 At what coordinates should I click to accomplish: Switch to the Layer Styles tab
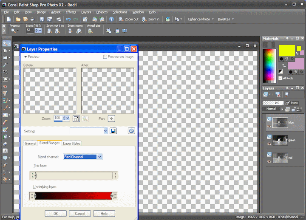(71, 144)
